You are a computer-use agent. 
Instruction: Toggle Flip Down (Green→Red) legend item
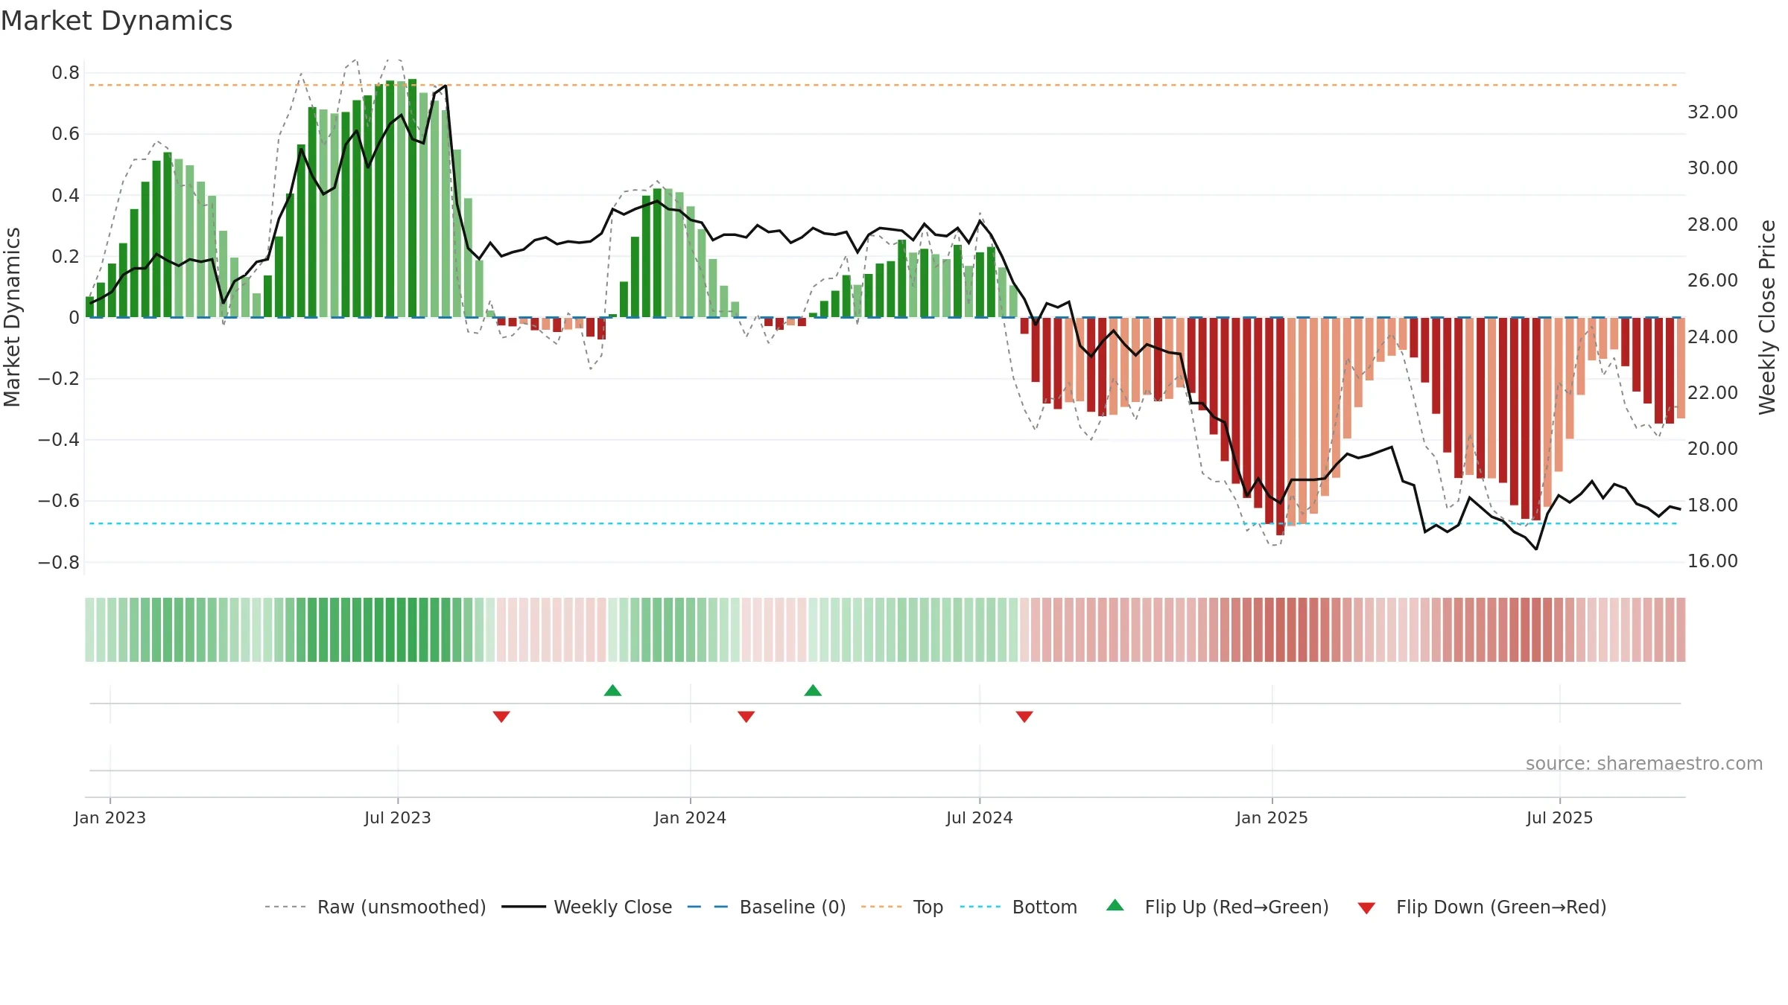point(1482,907)
